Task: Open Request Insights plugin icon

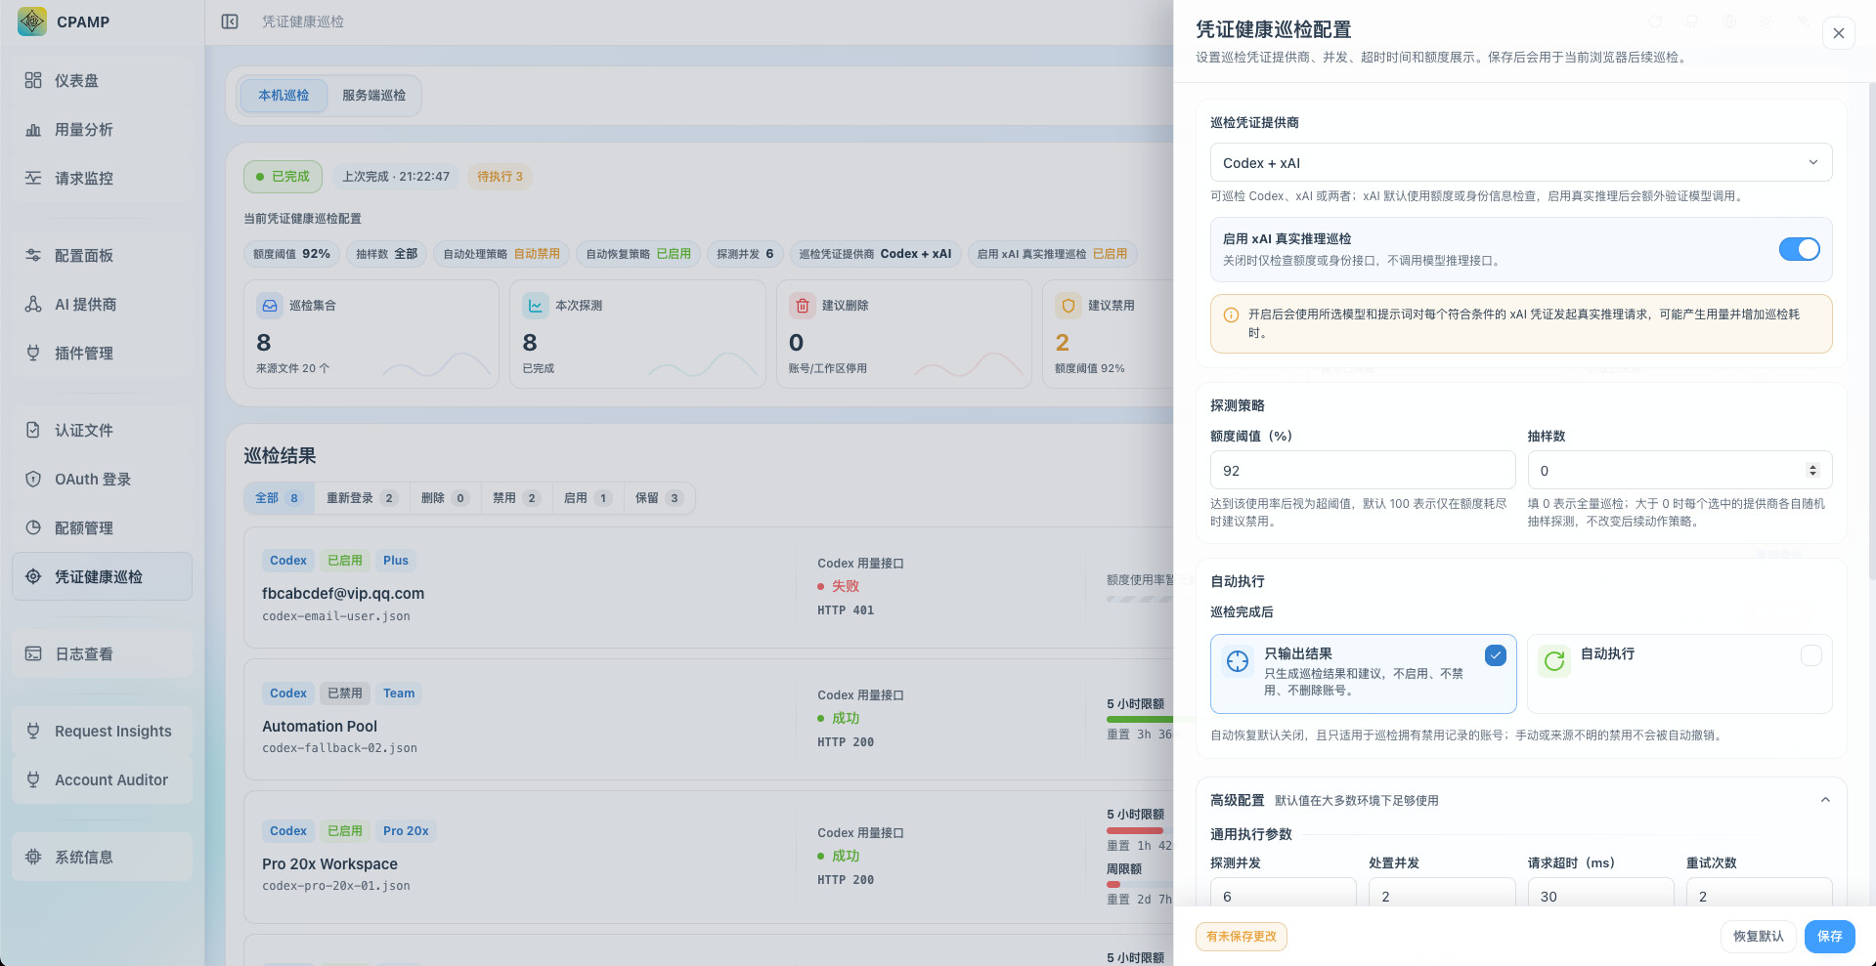Action: pos(33,731)
